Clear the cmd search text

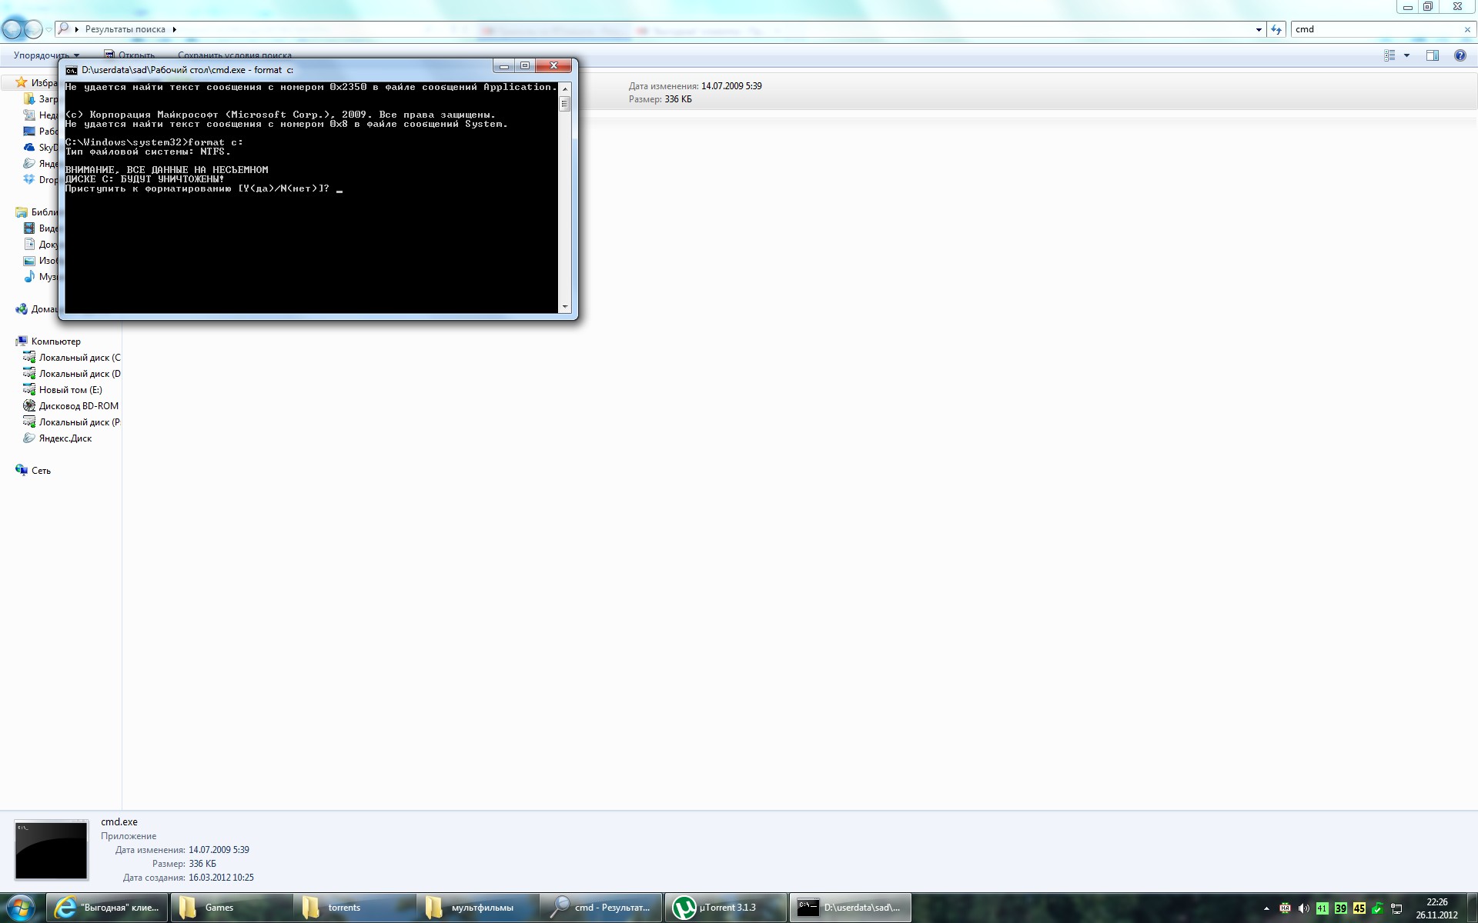pyautogui.click(x=1466, y=29)
